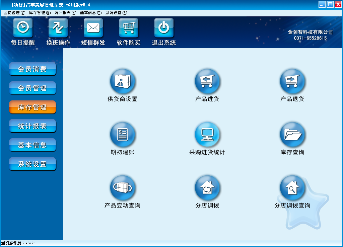Click the 每日提醒 daily reminder clock icon
The width and height of the screenshot is (343, 247).
[23, 28]
